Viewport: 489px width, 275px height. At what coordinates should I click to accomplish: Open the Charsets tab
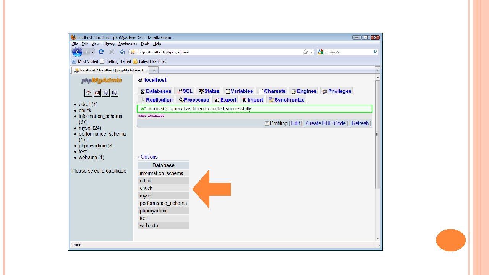272,91
